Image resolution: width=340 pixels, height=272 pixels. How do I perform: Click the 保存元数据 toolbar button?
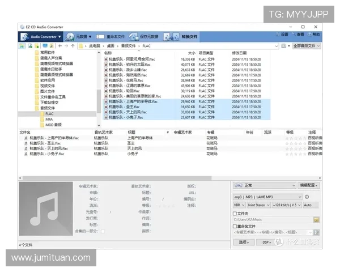tap(144, 37)
